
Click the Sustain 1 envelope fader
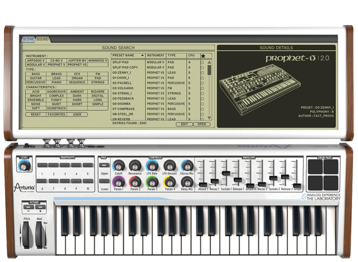[x=226, y=173]
